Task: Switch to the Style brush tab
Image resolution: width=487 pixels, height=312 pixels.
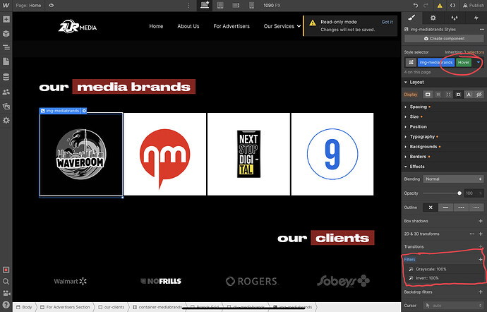Action: pyautogui.click(x=411, y=18)
